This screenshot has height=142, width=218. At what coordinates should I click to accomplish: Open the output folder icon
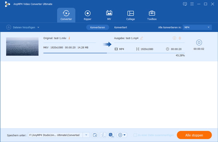click(x=95, y=135)
